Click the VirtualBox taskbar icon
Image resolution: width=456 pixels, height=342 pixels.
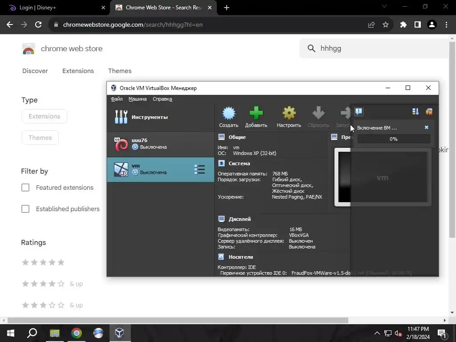click(119, 333)
